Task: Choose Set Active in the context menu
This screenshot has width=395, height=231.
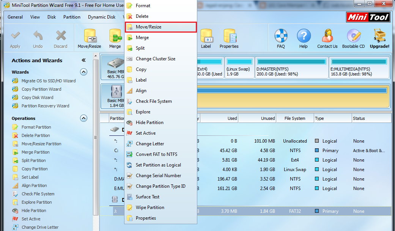Action: click(161, 133)
